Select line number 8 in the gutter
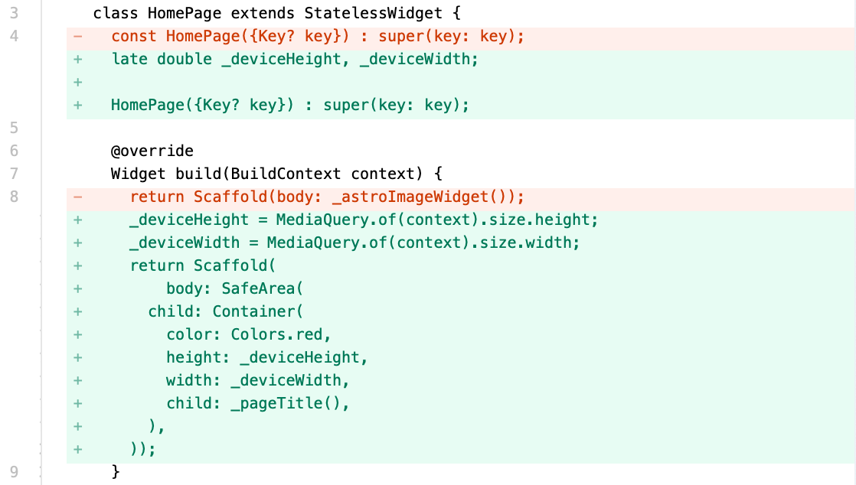The height and width of the screenshot is (485, 856). (x=15, y=197)
